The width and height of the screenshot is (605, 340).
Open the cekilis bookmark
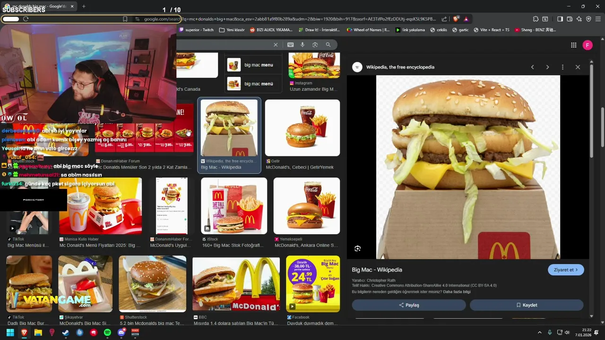[x=439, y=30]
